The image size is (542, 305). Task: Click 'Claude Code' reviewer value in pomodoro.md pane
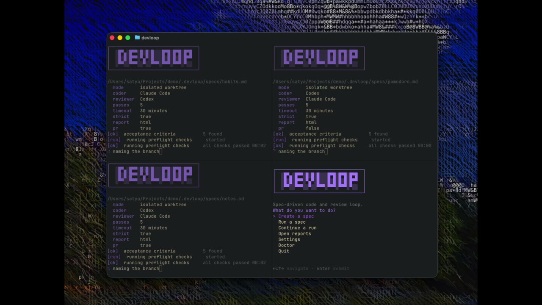321,99
